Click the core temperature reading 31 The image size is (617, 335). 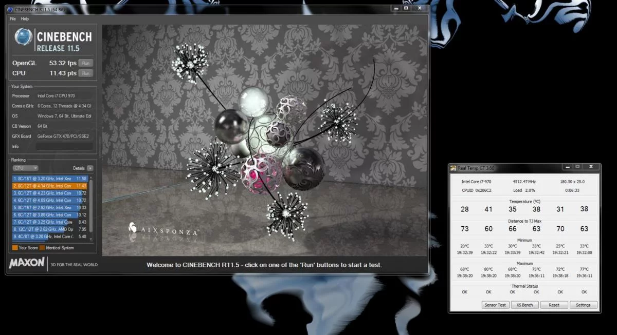click(560, 209)
